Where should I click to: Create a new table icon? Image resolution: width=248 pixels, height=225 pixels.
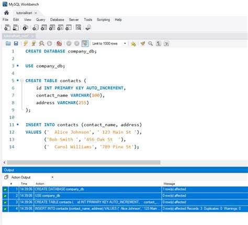44,27
